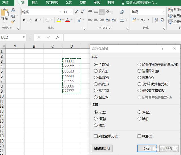
Task: Select the 数值(V) paste option
Action: 102,78
